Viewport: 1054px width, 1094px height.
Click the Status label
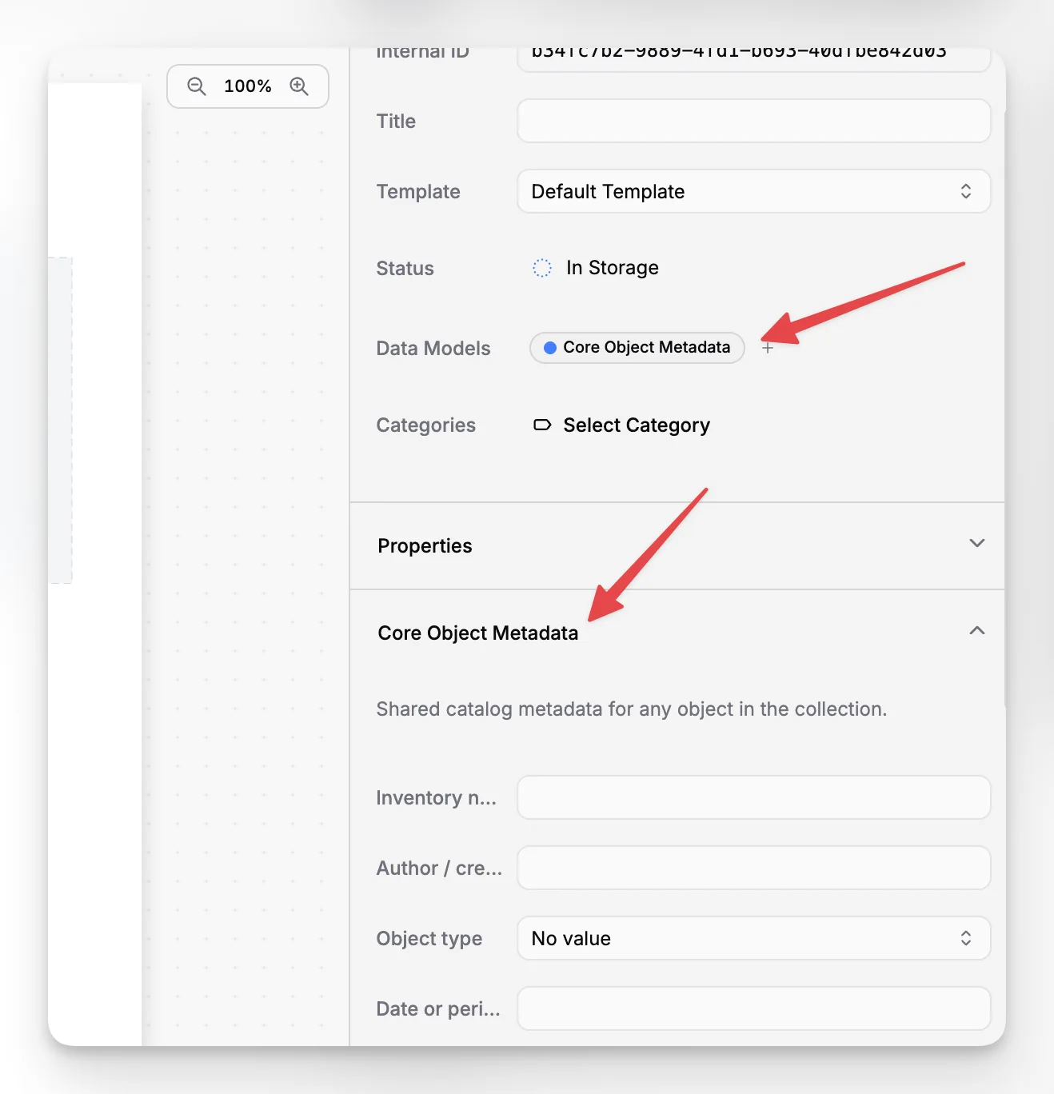click(x=405, y=269)
